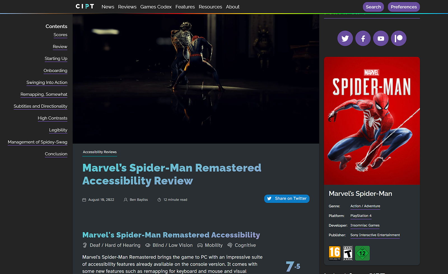The width and height of the screenshot is (448, 274).
Task: Click the Mobility category label
Action: (x=214, y=245)
